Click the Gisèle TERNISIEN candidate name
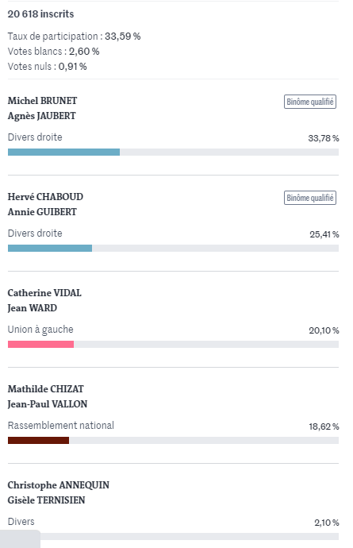 click(46, 500)
